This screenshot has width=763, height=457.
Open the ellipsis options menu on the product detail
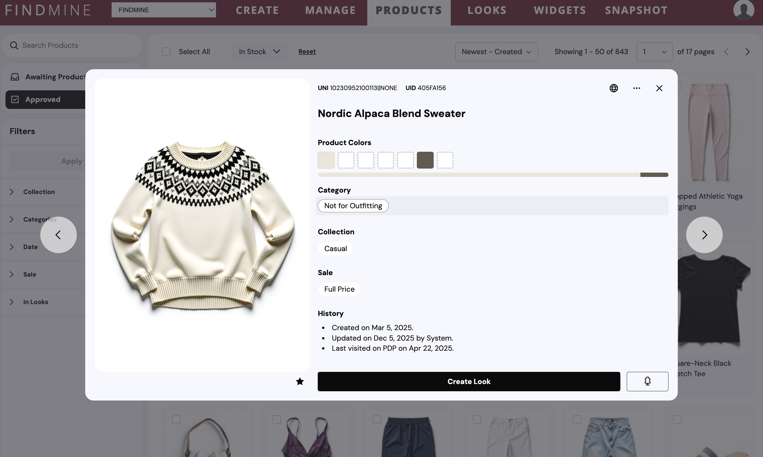point(637,88)
